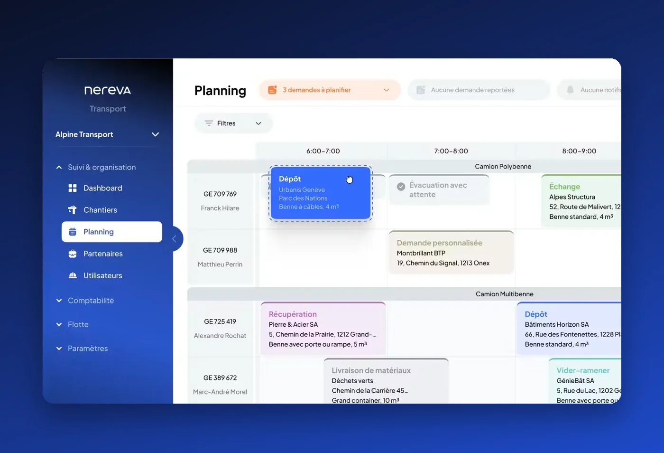Click the Planning calendar icon

(x=73, y=232)
